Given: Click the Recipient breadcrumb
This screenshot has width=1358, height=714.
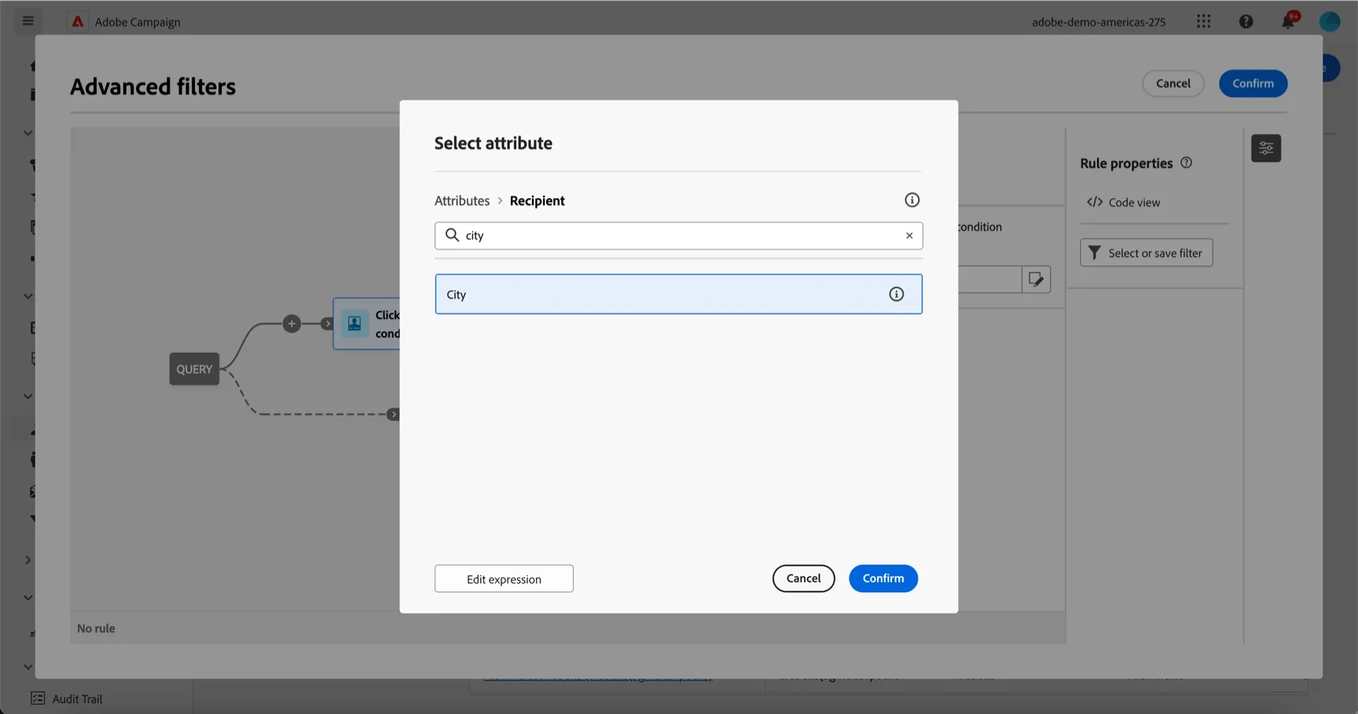Looking at the screenshot, I should tap(537, 200).
